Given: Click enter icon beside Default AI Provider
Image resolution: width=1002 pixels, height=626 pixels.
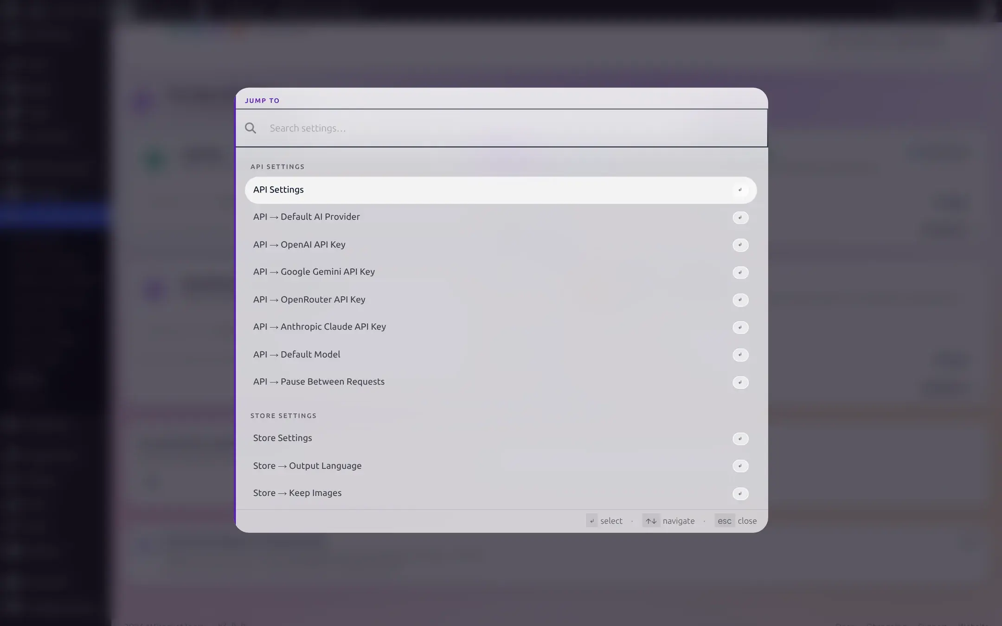Looking at the screenshot, I should pyautogui.click(x=740, y=217).
